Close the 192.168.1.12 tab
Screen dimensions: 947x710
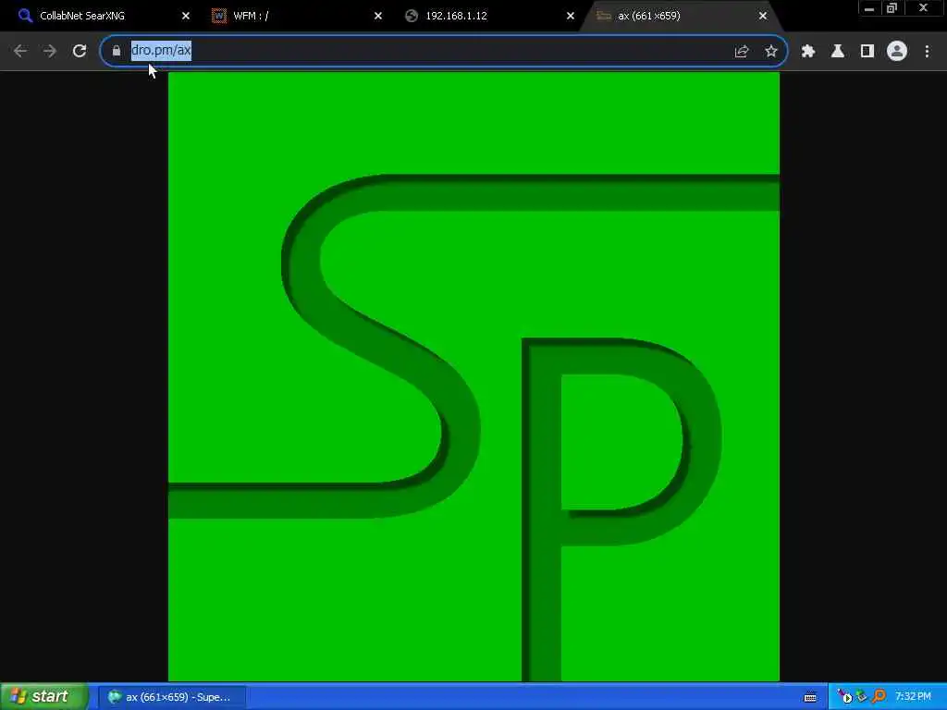click(x=570, y=16)
